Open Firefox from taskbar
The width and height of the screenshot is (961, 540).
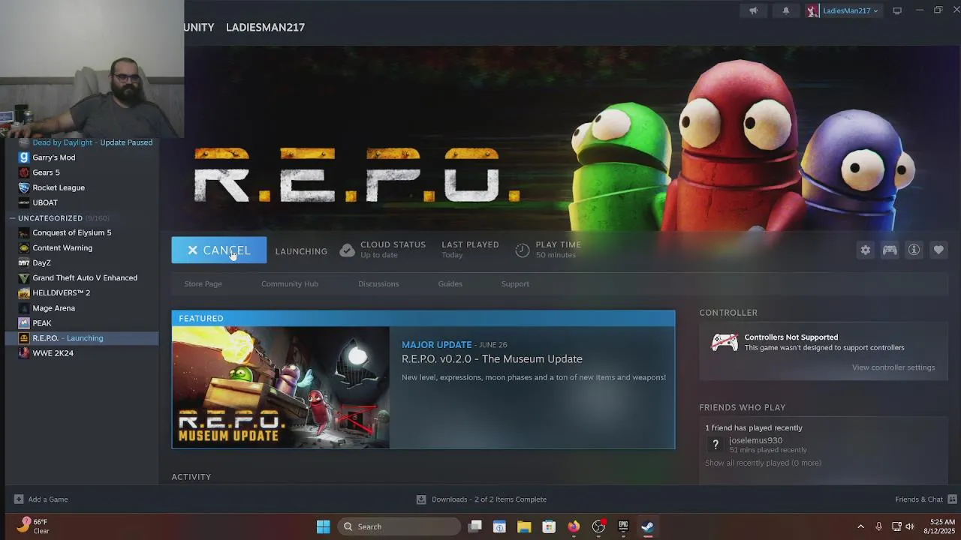click(574, 526)
